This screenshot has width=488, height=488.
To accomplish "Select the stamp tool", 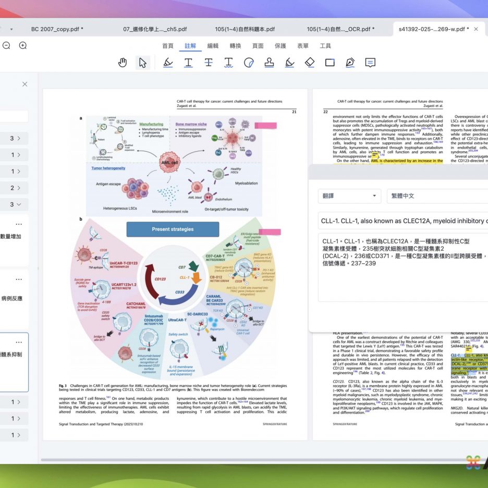I will coord(269,63).
